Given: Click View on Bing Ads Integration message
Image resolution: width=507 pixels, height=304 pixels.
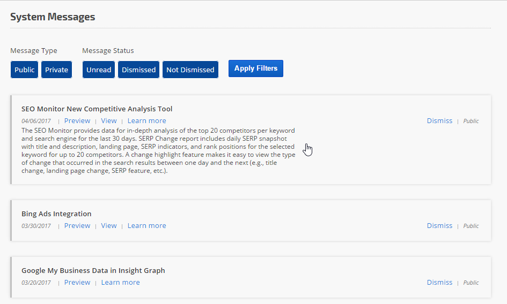Looking at the screenshot, I should click(109, 226).
